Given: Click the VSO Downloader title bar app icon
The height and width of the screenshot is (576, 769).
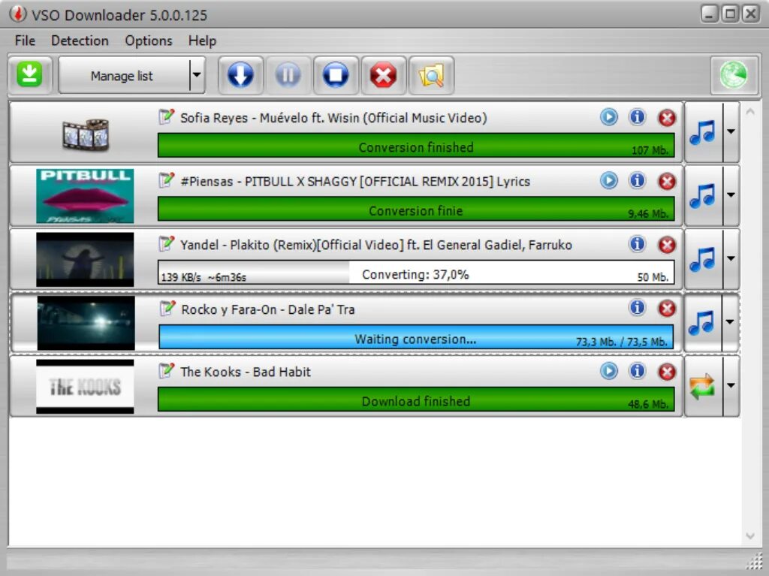Looking at the screenshot, I should click(x=18, y=14).
